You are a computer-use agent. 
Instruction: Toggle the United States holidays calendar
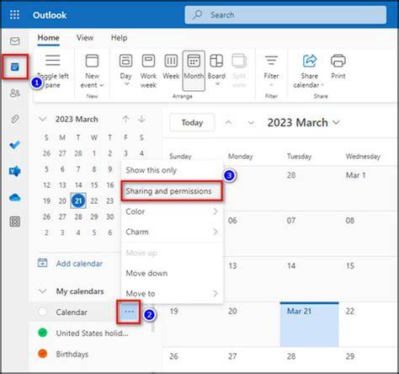(42, 333)
